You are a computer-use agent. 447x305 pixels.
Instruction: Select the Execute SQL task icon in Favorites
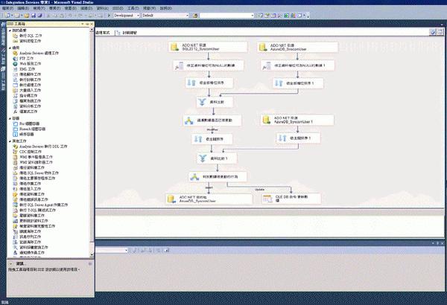coord(15,36)
